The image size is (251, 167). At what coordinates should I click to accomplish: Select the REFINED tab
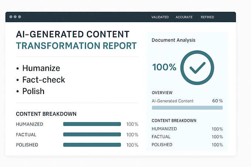click(207, 17)
